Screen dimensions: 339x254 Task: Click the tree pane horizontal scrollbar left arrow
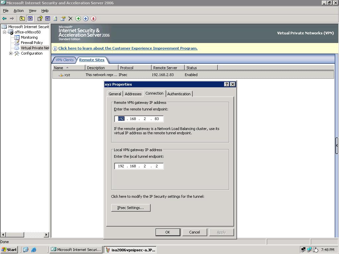click(x=3, y=234)
